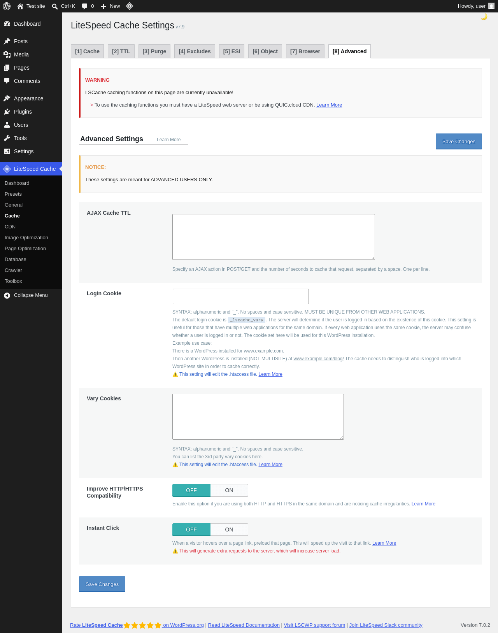Open Image Optimization submenu item
The height and width of the screenshot is (633, 498).
[x=26, y=238]
